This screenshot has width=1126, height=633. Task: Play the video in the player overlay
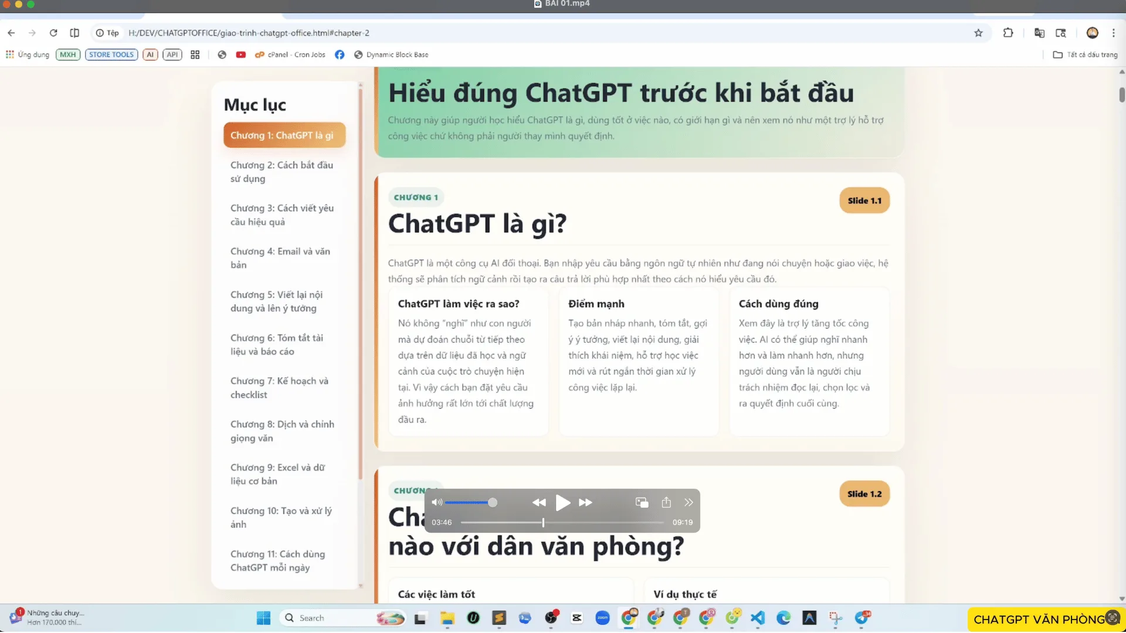(562, 502)
